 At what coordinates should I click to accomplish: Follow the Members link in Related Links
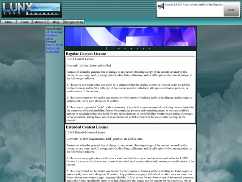coord(52,35)
